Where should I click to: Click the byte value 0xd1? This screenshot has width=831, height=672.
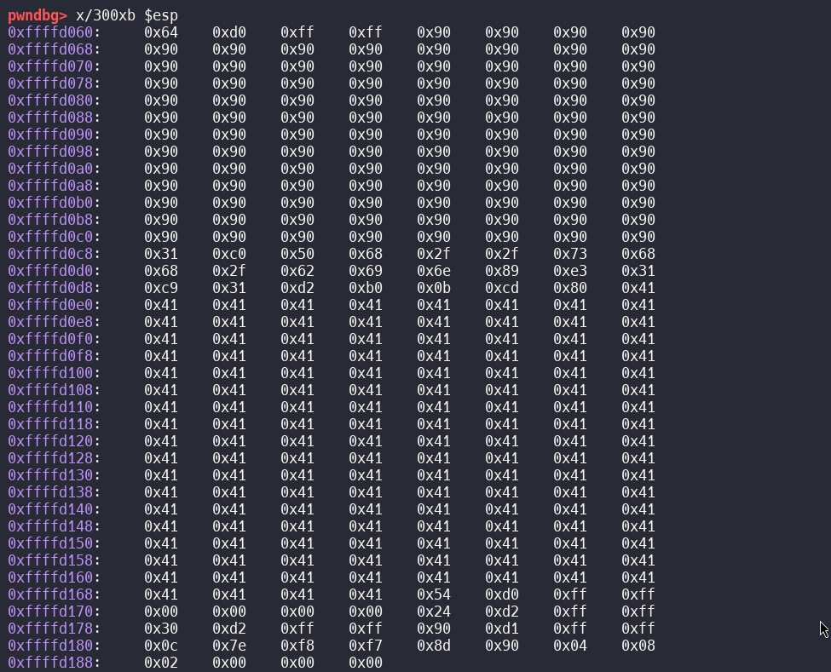pyautogui.click(x=502, y=629)
